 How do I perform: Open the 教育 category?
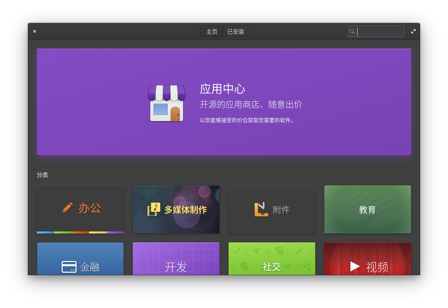tap(368, 209)
